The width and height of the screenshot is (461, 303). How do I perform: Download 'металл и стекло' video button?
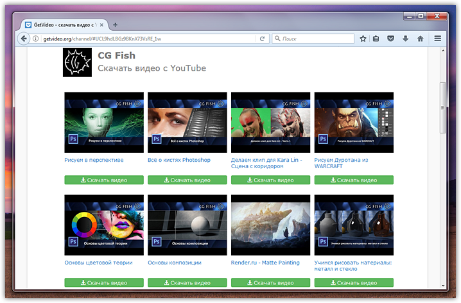pyautogui.click(x=354, y=282)
